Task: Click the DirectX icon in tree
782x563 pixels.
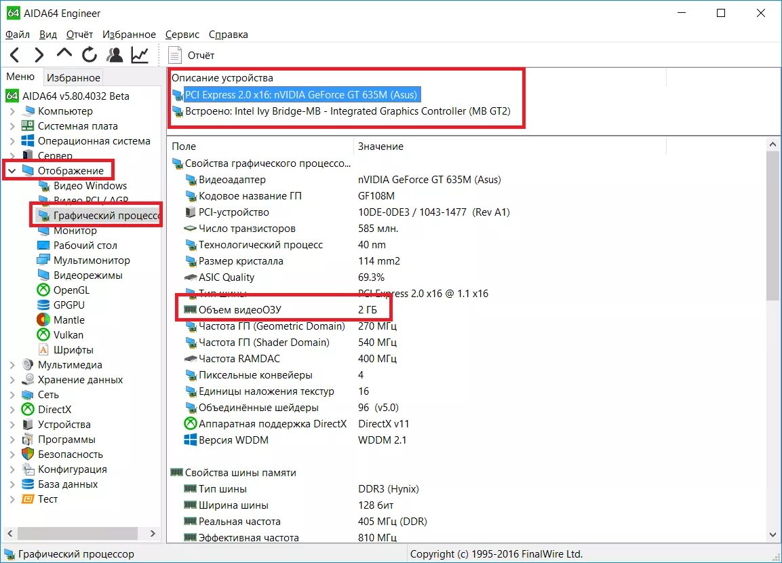Action: pos(28,410)
